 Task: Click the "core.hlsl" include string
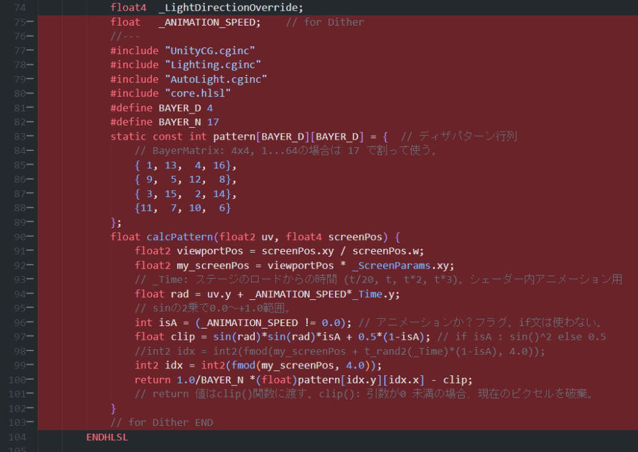[198, 94]
